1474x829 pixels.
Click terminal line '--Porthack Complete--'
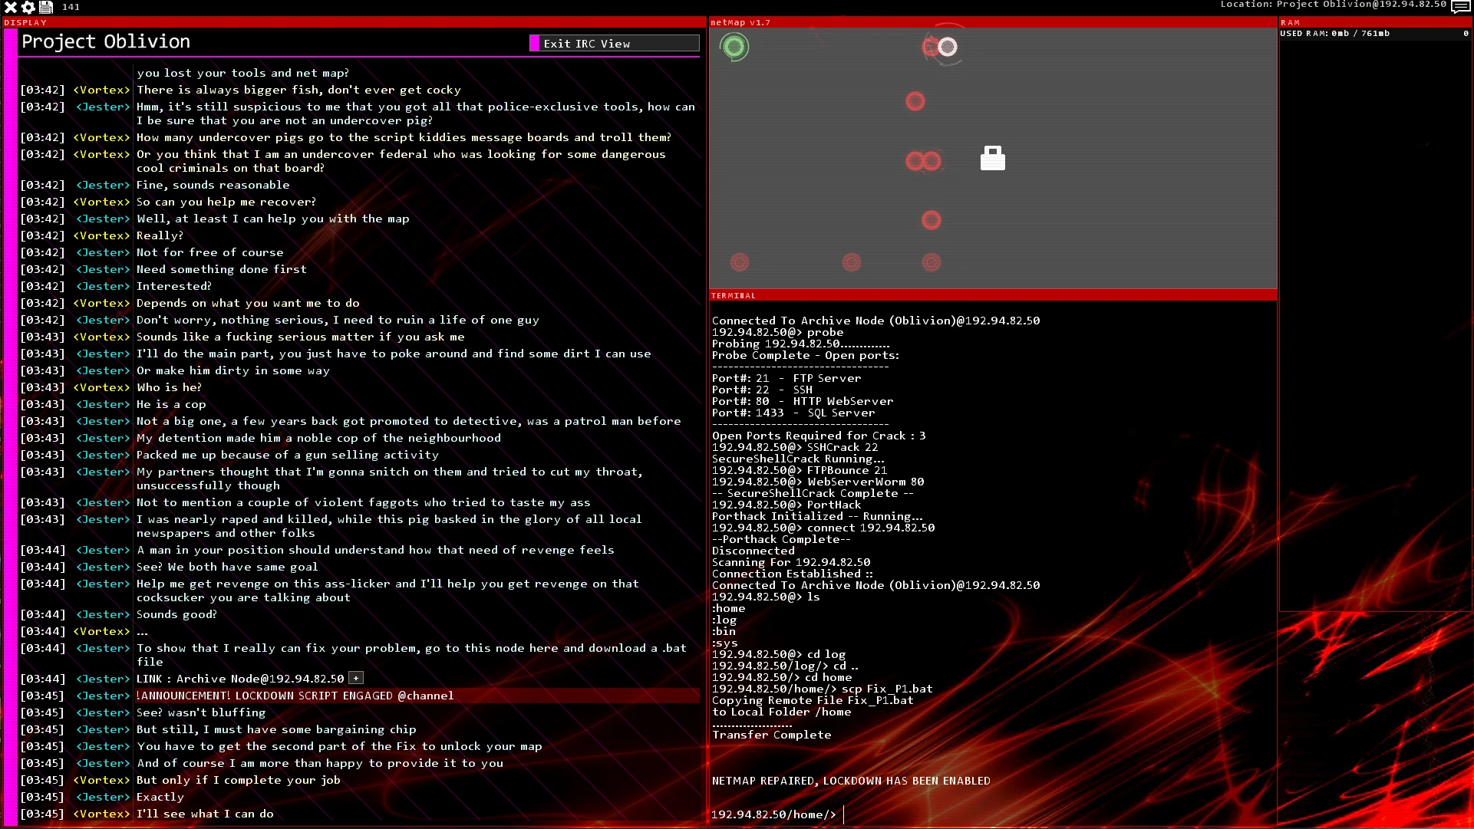(x=781, y=539)
